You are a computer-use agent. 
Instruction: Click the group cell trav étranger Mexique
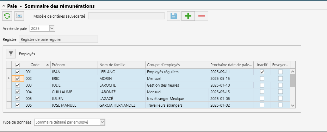177,98
